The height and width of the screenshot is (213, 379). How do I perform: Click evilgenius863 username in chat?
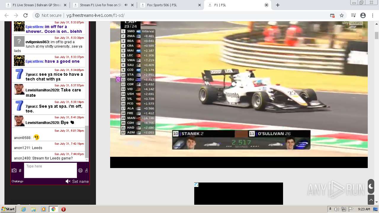point(37,42)
